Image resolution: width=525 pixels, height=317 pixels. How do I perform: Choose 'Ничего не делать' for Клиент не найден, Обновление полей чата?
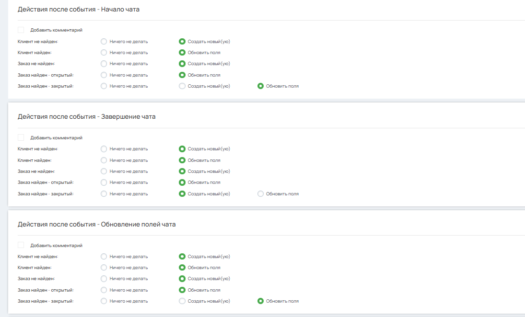[x=104, y=257]
